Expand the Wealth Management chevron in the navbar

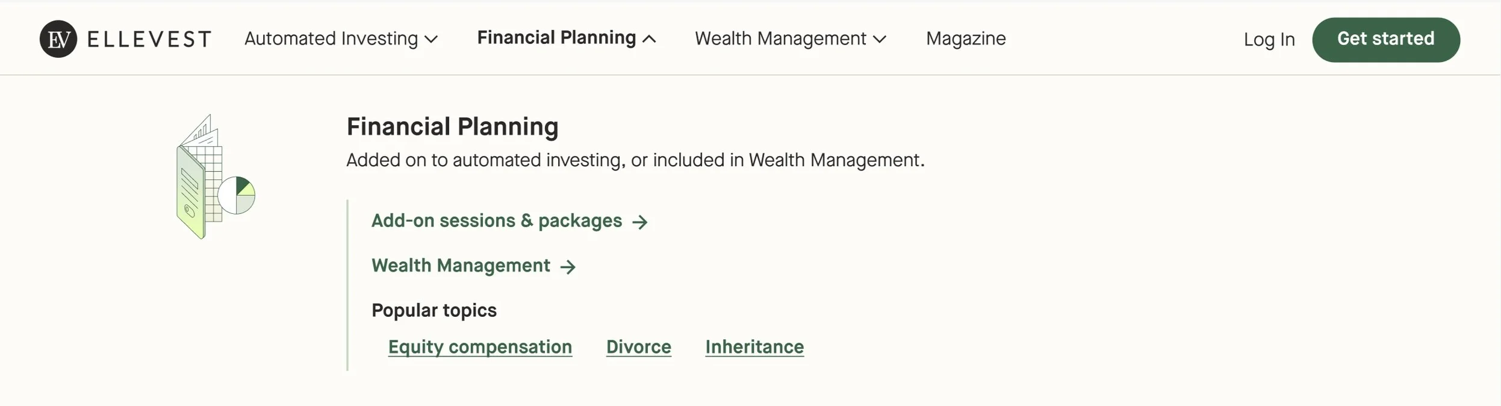pyautogui.click(x=880, y=40)
